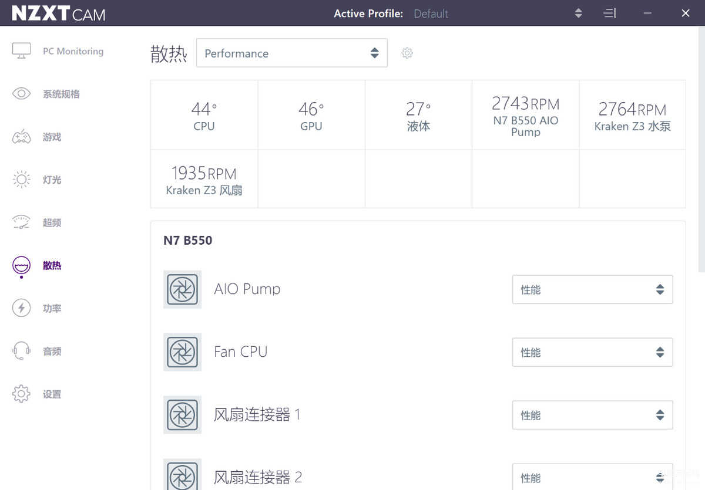The image size is (705, 490).
Task: Click the 游戏 gamepad icon
Action: coord(21,137)
